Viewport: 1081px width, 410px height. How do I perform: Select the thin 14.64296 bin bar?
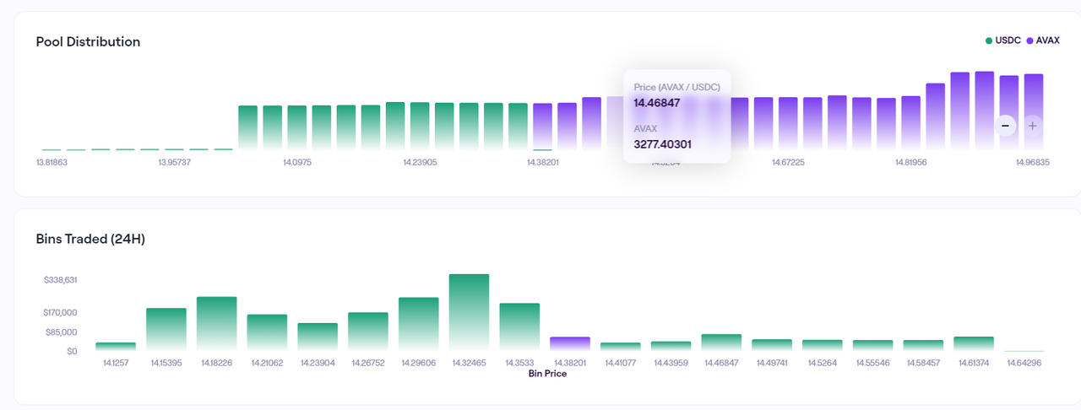[1024, 350]
